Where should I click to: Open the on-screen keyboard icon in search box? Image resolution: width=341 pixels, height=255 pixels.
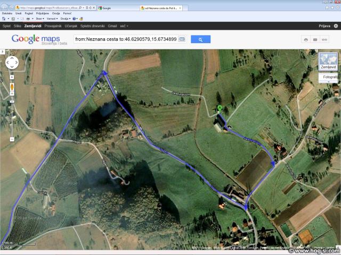[182, 39]
